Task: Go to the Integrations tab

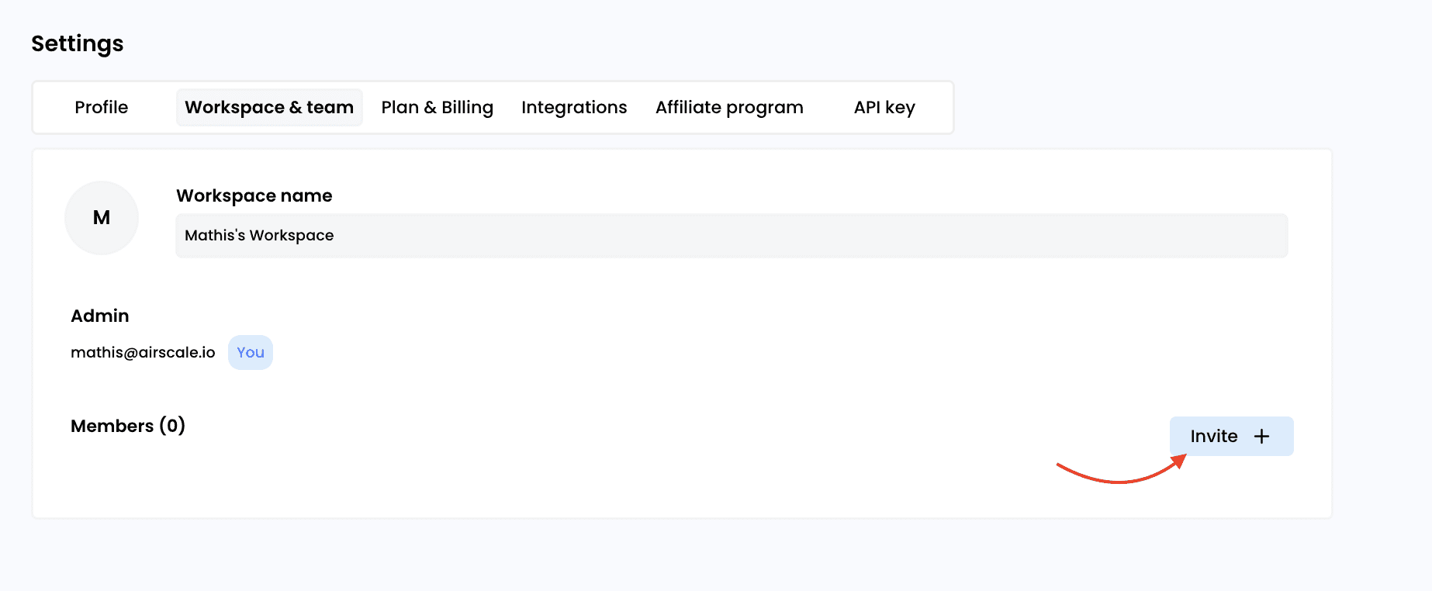Action: [x=574, y=107]
